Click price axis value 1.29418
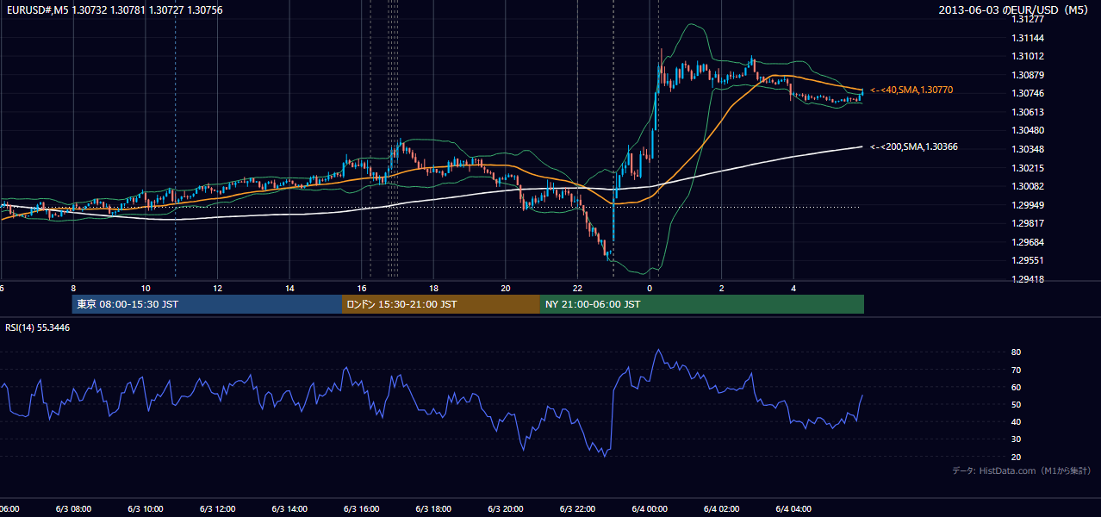The image size is (1101, 517). (x=1028, y=279)
